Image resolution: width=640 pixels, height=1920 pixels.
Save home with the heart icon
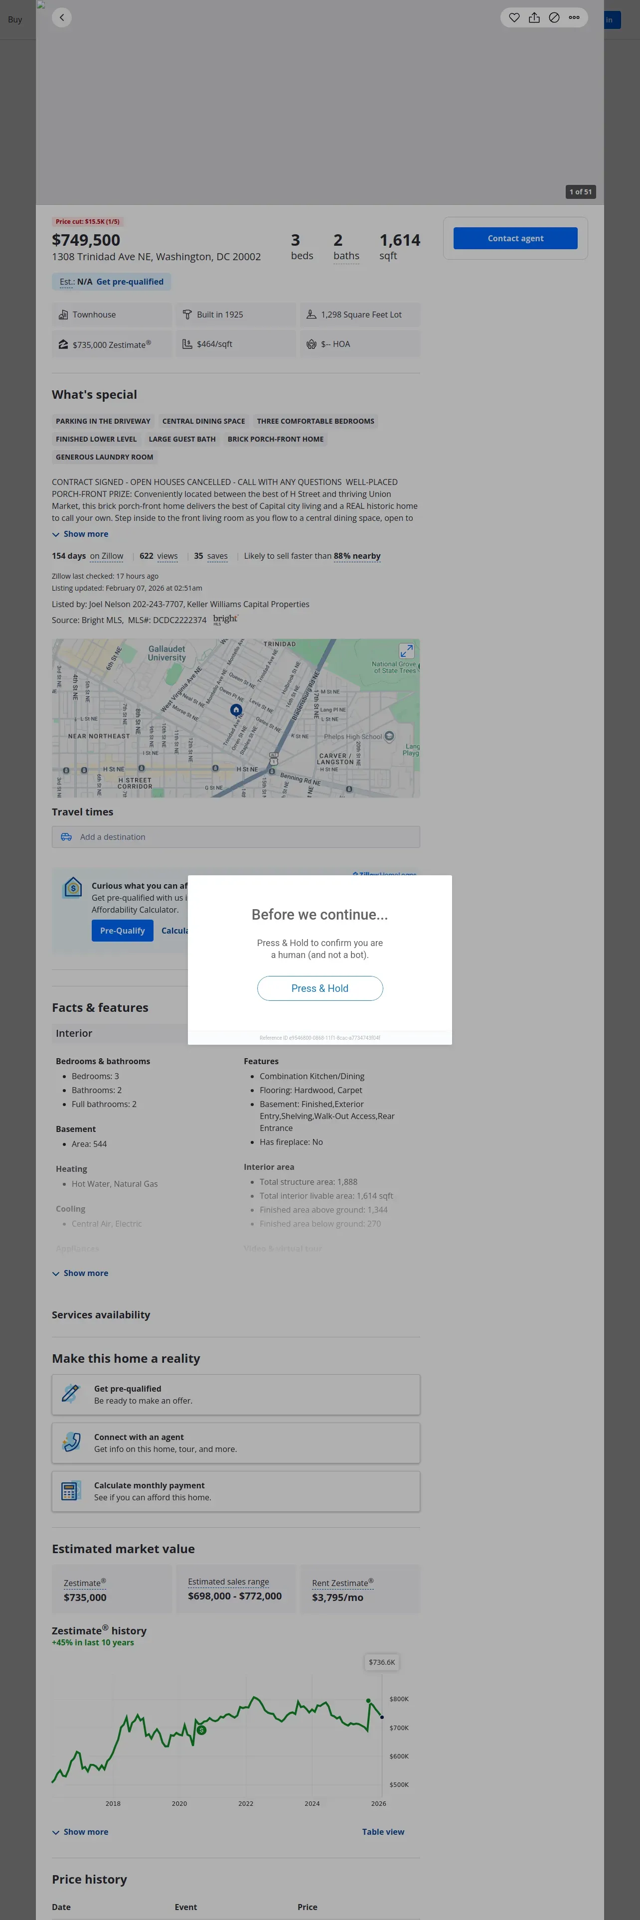(514, 17)
